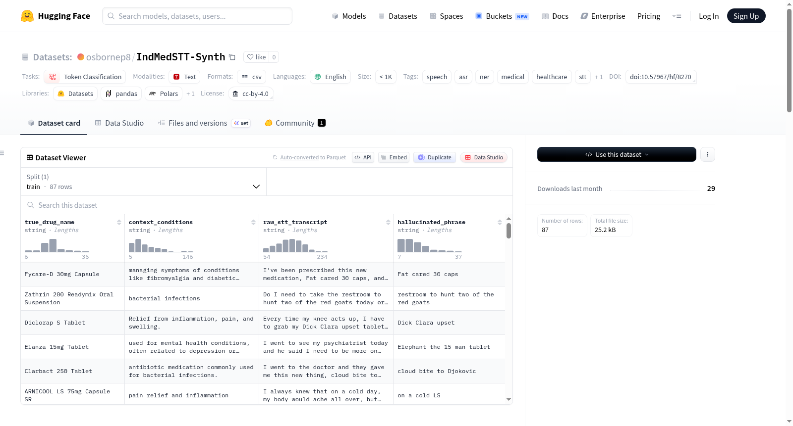Select the stt tag
Image resolution: width=793 pixels, height=426 pixels.
click(583, 77)
